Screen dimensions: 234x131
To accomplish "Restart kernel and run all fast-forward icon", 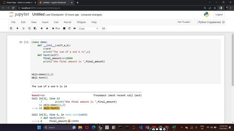I will pos(75,28).
